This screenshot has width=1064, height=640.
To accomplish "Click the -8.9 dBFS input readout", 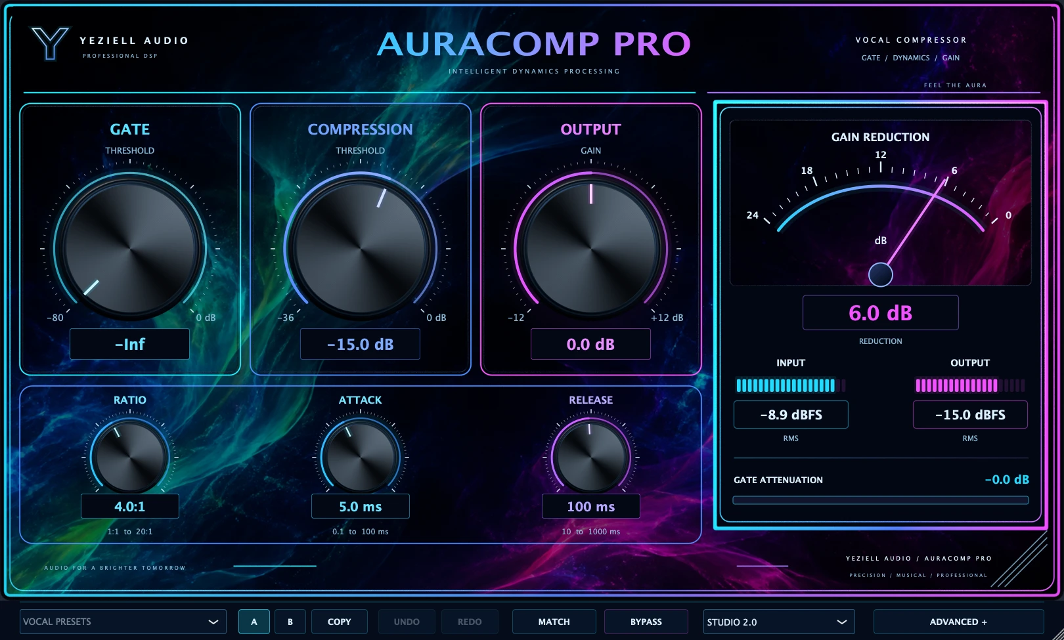I will pos(791,415).
